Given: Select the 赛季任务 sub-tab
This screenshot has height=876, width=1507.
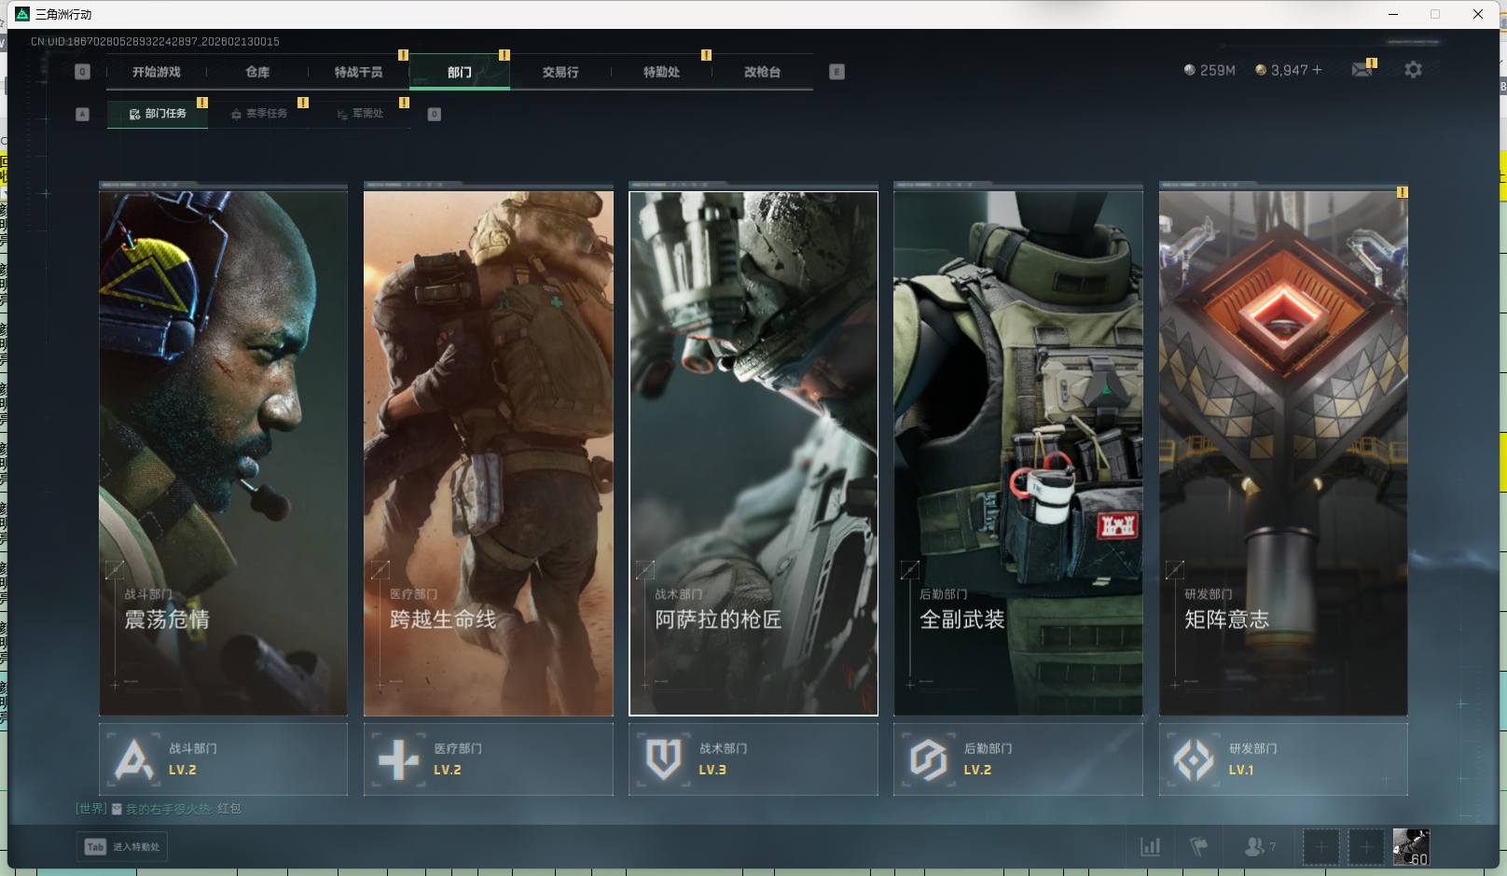Looking at the screenshot, I should 259,114.
